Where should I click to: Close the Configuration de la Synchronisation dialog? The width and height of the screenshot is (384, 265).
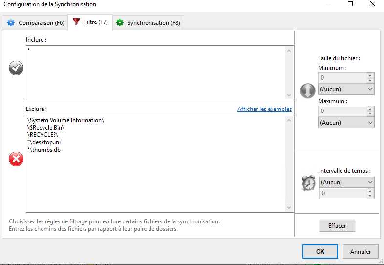point(372,4)
